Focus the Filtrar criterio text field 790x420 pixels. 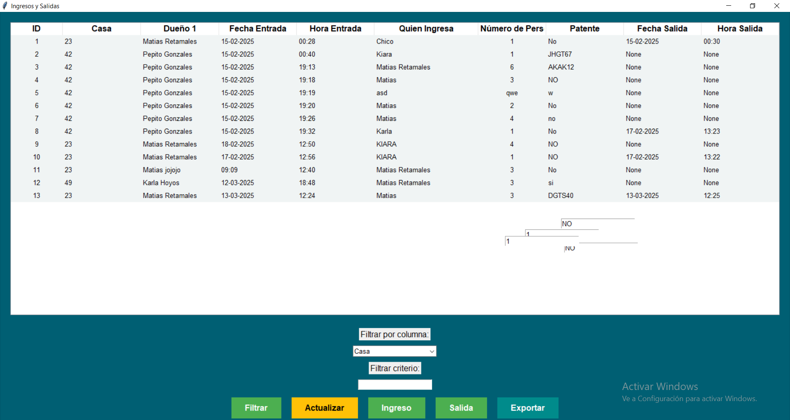[395, 385]
